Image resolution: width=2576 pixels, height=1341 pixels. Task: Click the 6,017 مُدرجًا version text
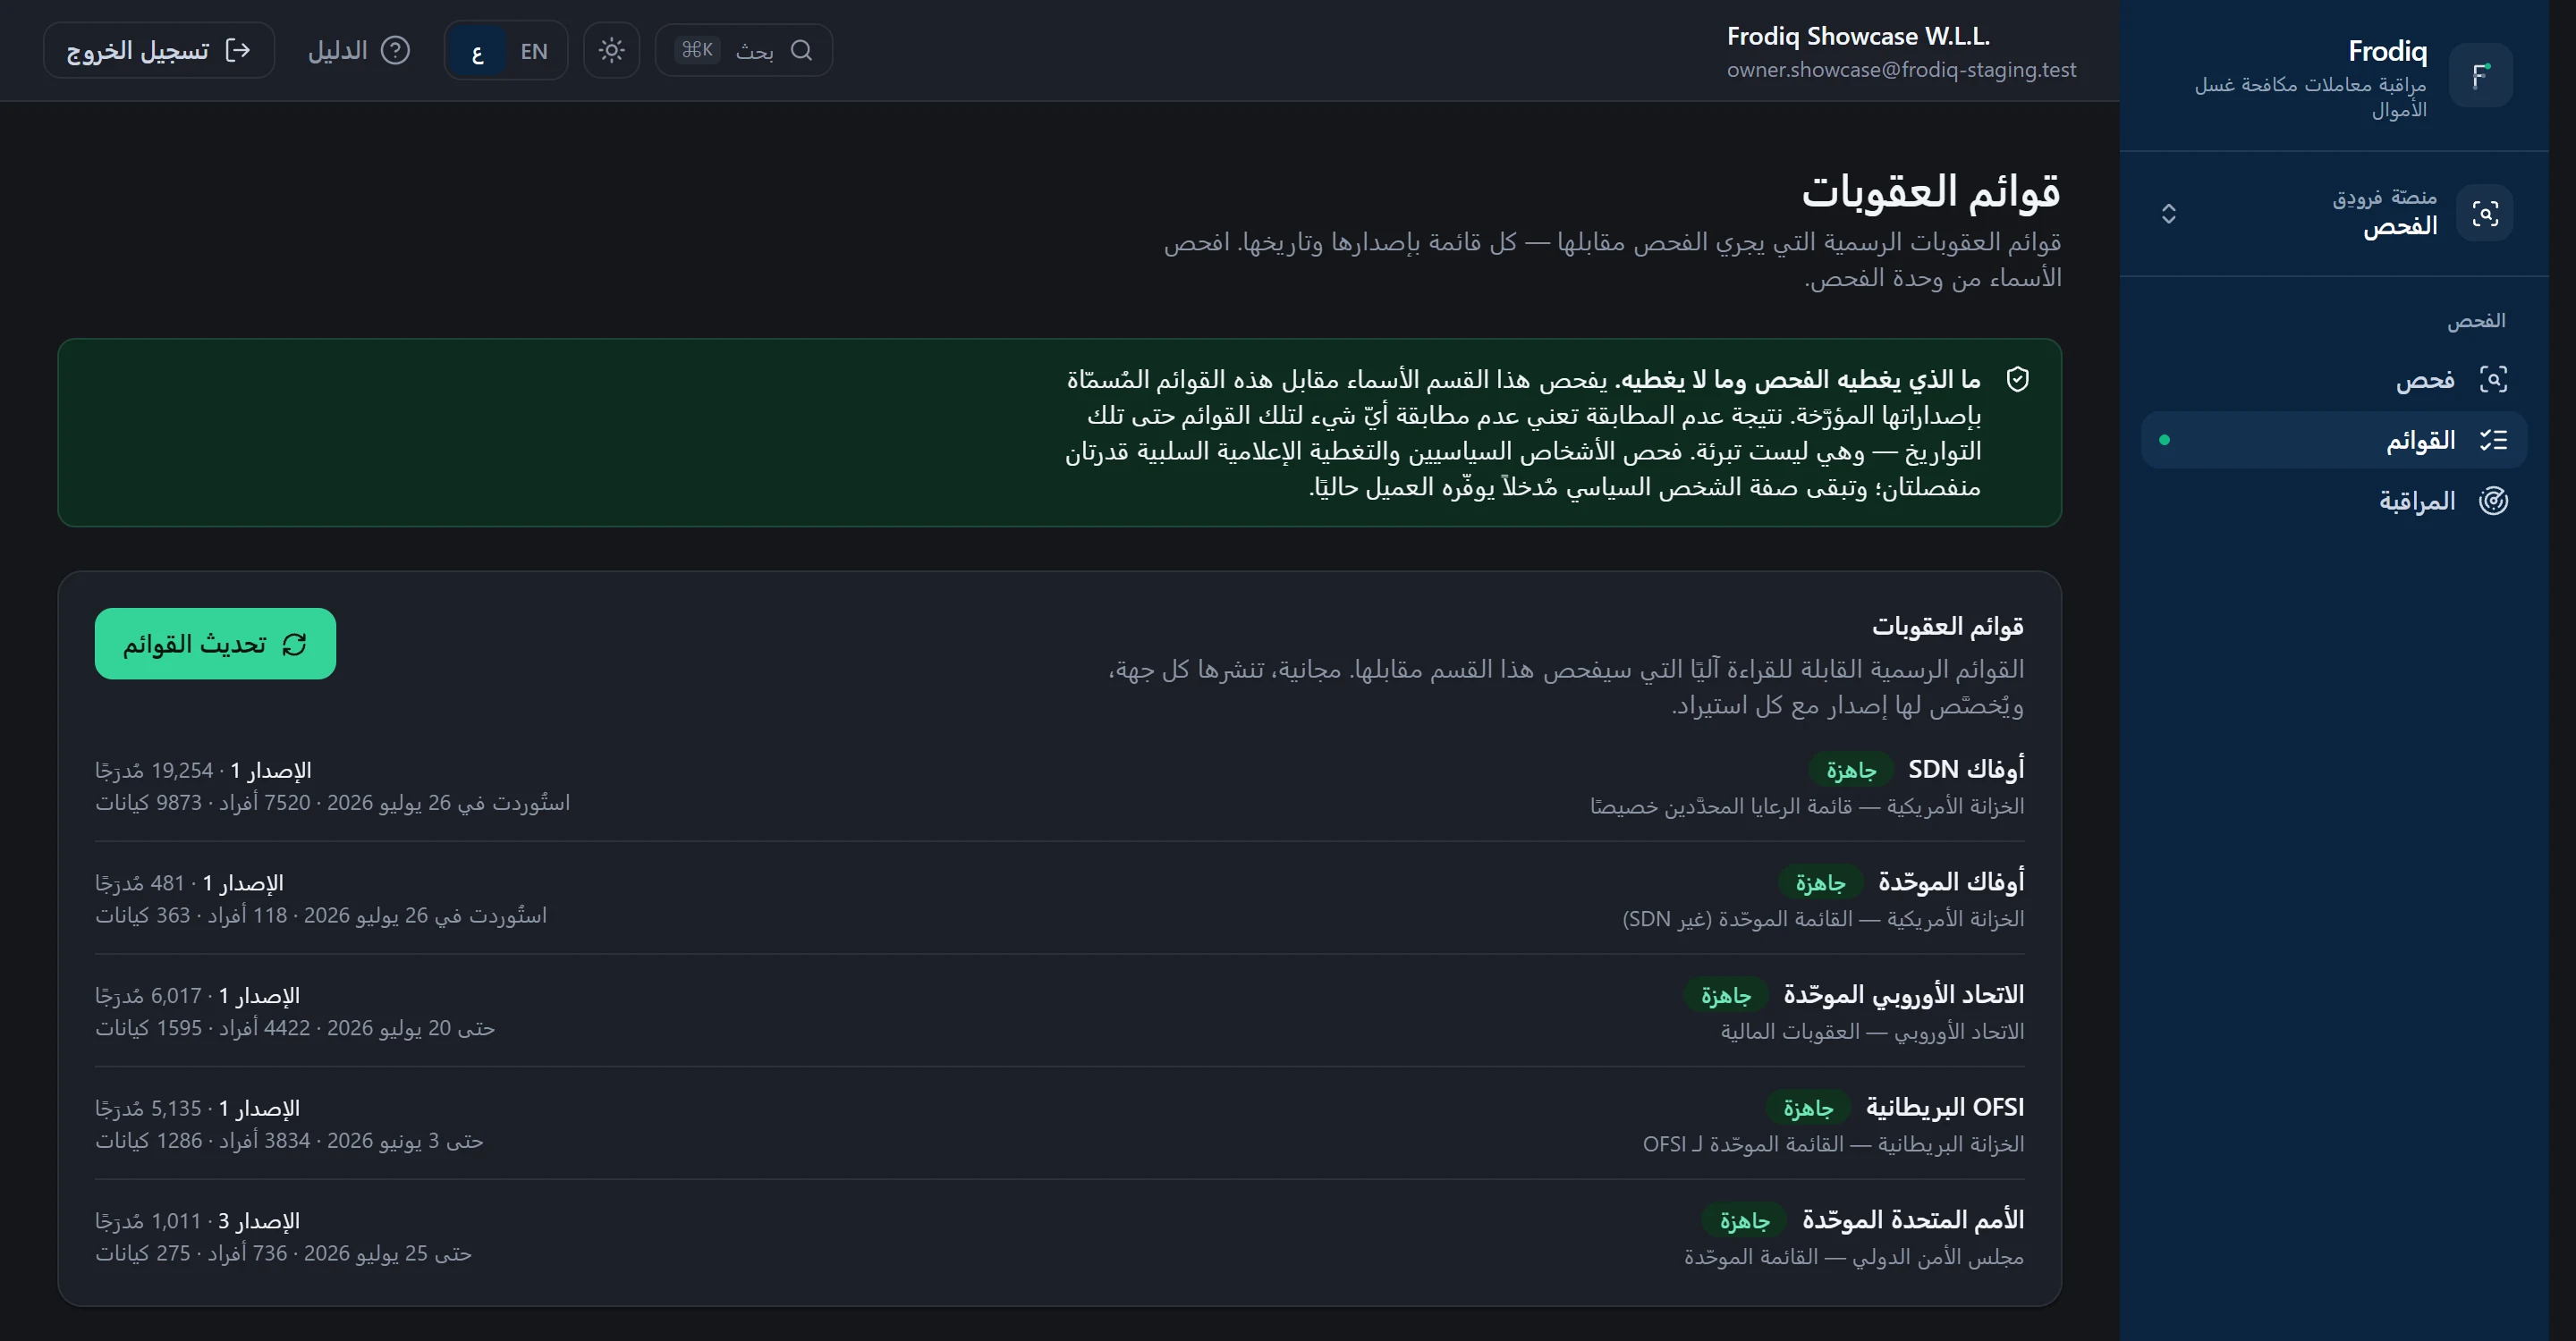tap(197, 996)
